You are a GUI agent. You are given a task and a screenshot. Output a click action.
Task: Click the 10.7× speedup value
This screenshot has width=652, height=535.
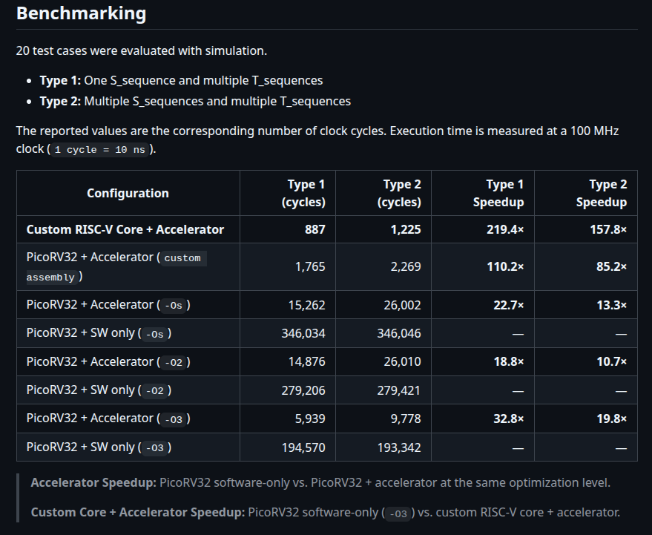[x=612, y=362]
